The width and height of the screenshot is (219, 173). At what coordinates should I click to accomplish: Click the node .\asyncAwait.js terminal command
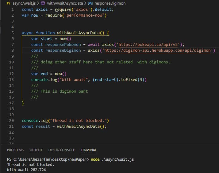[x=112, y=159]
